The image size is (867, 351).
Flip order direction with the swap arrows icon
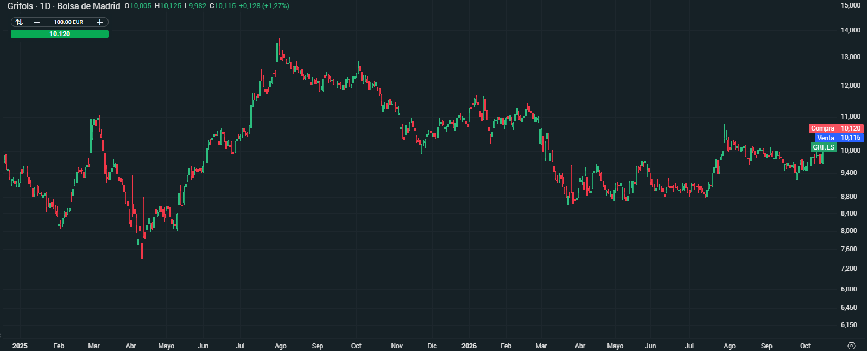19,22
